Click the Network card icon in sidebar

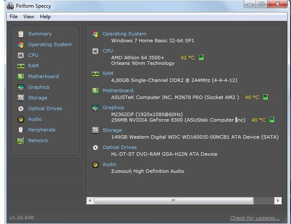[21, 141]
